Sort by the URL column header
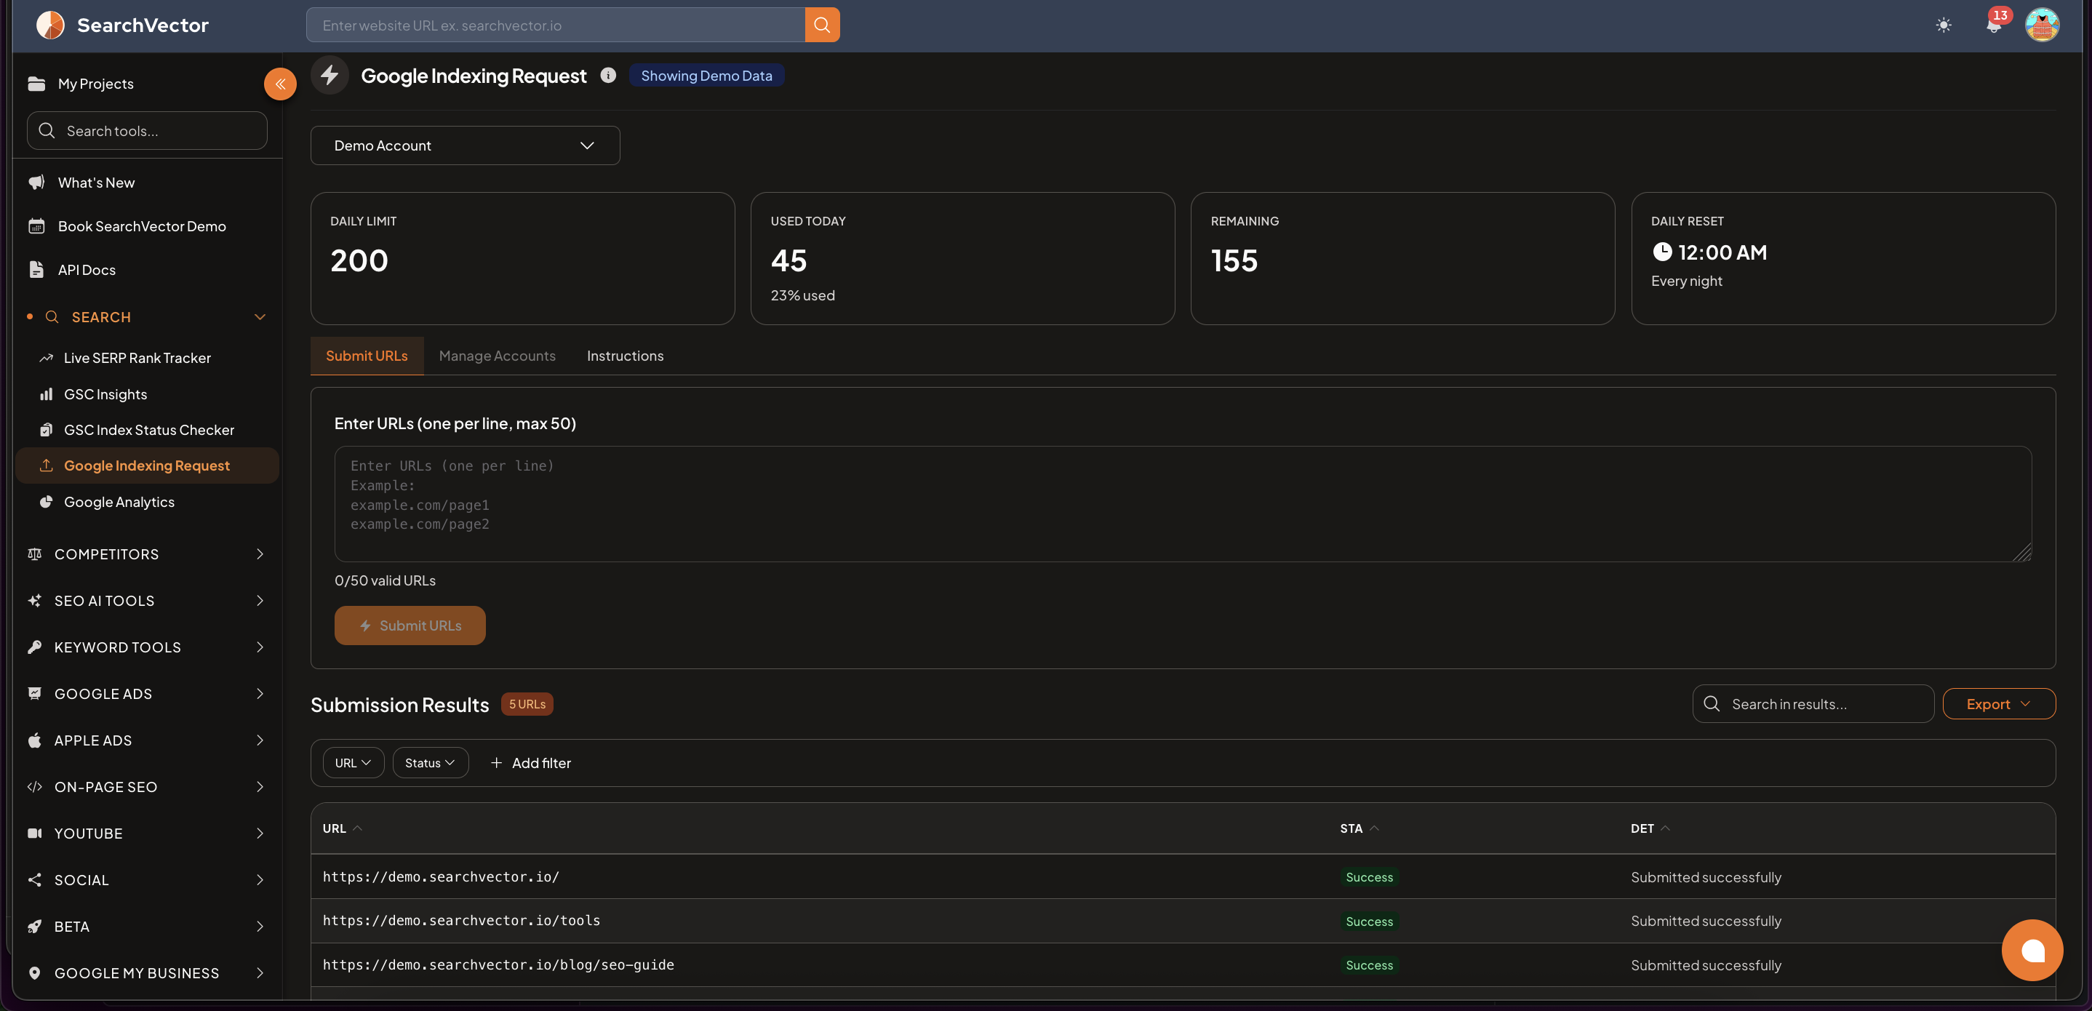Screen dimensions: 2092x1011 (342, 829)
